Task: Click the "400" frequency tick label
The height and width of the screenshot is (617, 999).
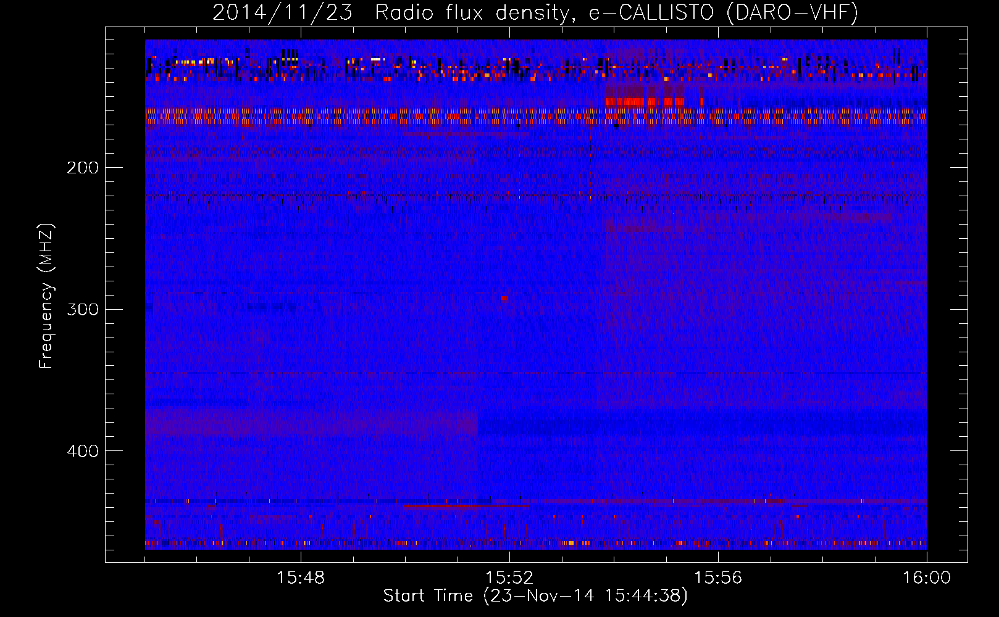Action: coord(82,451)
